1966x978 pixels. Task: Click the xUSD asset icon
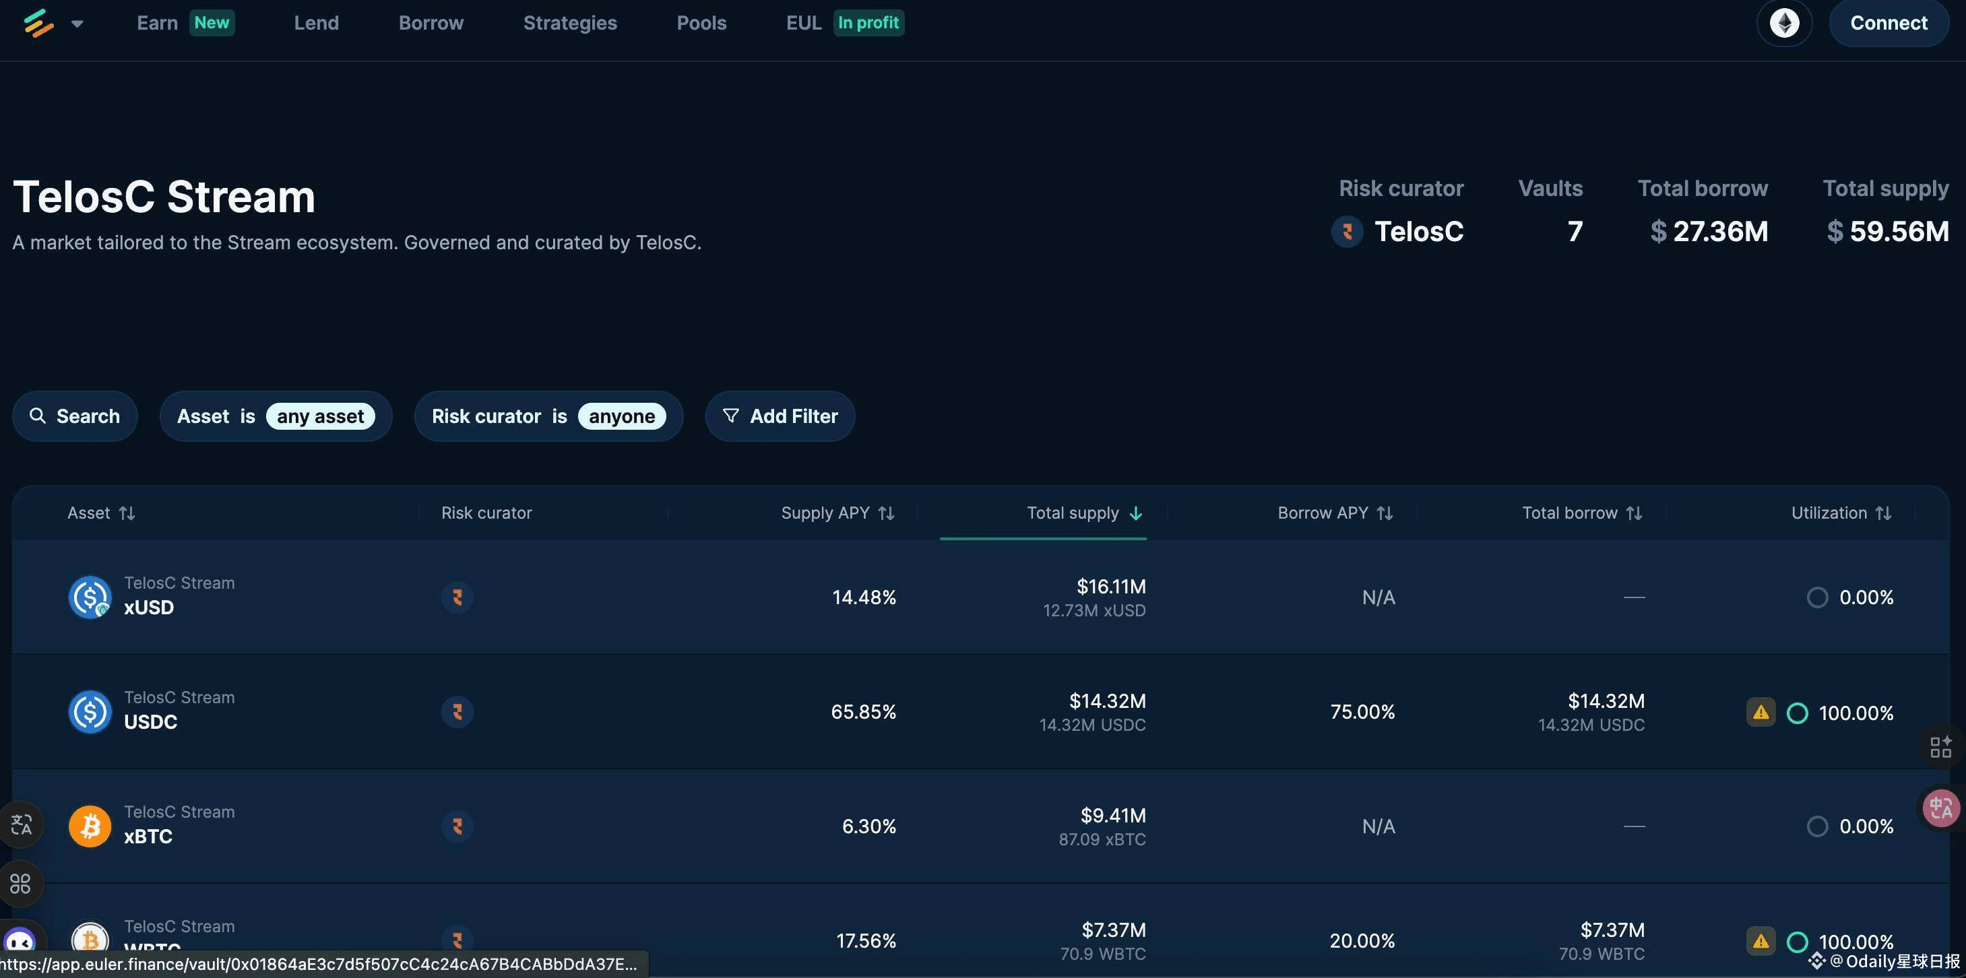[x=90, y=597]
